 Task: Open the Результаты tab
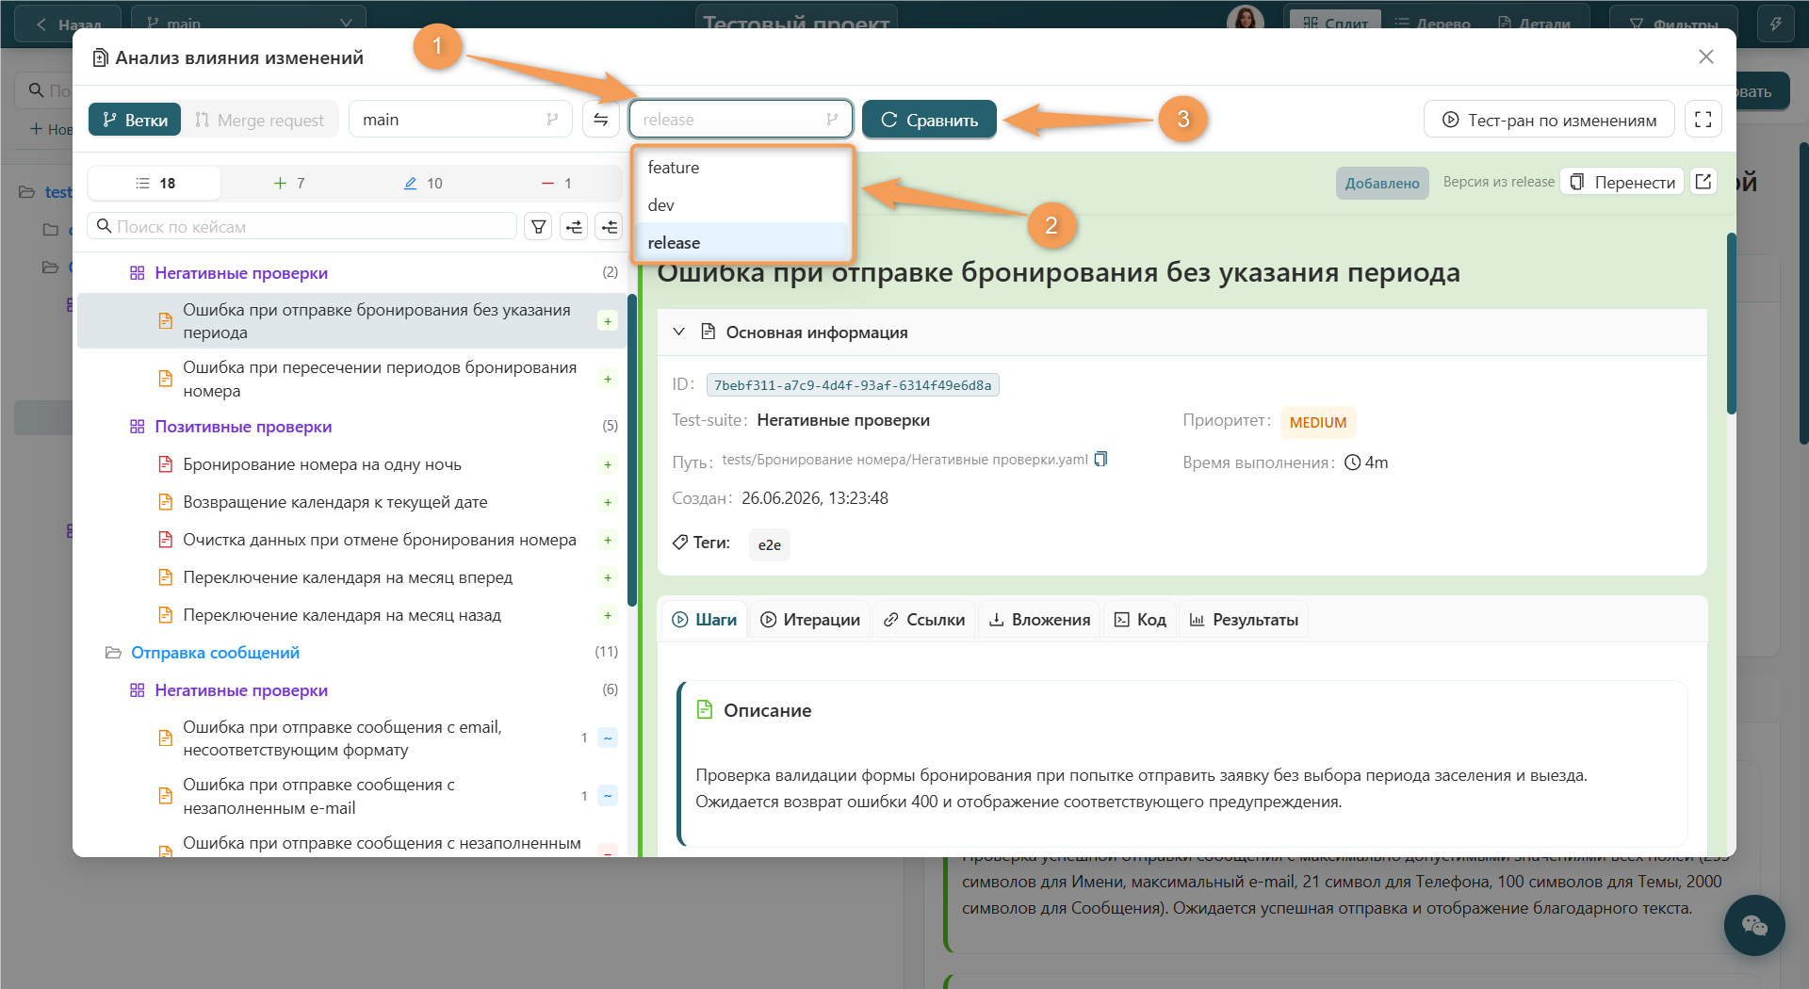pyautogui.click(x=1244, y=620)
